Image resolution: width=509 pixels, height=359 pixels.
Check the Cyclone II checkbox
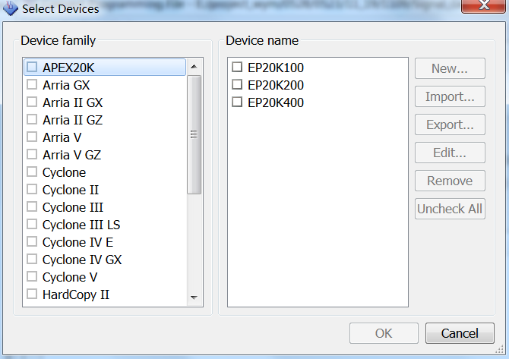(x=32, y=190)
